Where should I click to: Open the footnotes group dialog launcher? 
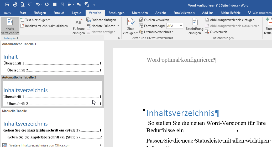coord(119,38)
